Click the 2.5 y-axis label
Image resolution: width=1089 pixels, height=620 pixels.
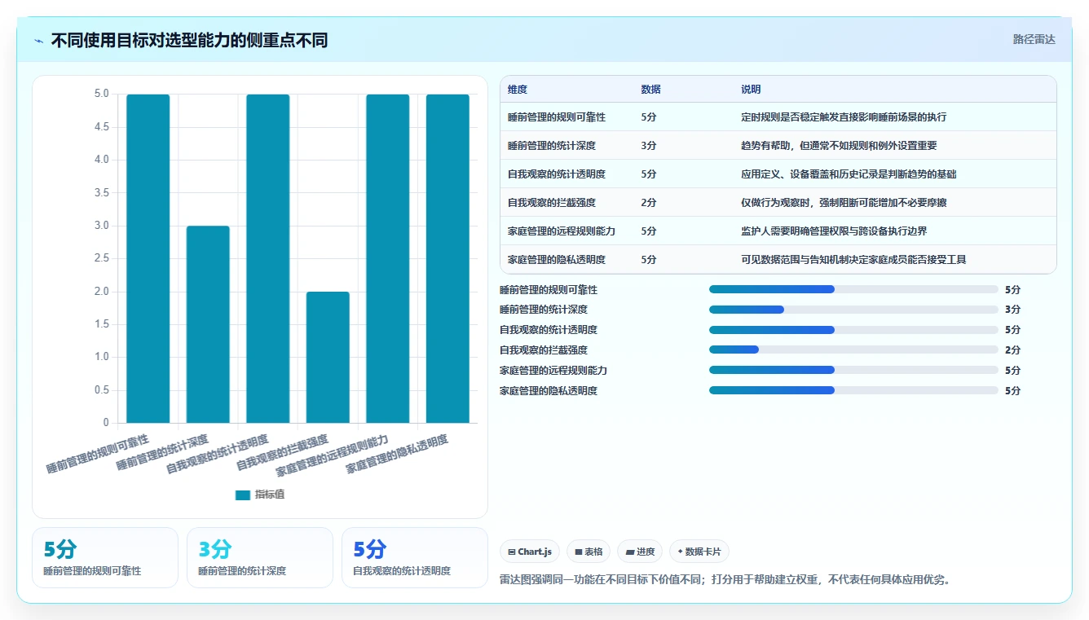pyautogui.click(x=102, y=258)
